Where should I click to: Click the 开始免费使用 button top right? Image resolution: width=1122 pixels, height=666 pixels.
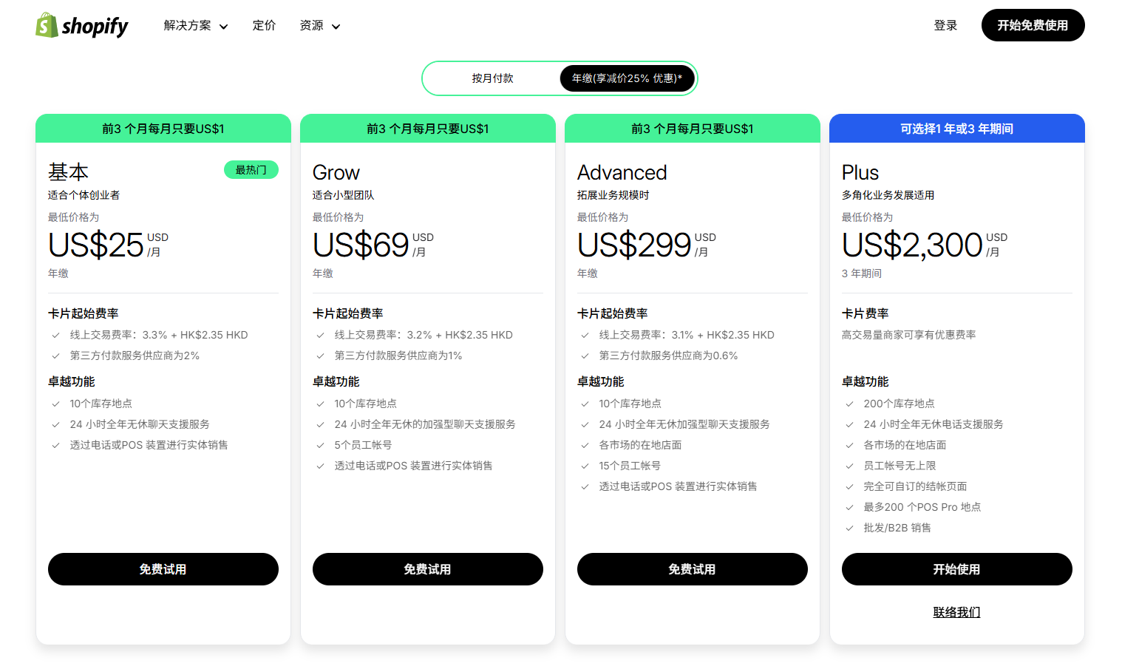(1033, 24)
